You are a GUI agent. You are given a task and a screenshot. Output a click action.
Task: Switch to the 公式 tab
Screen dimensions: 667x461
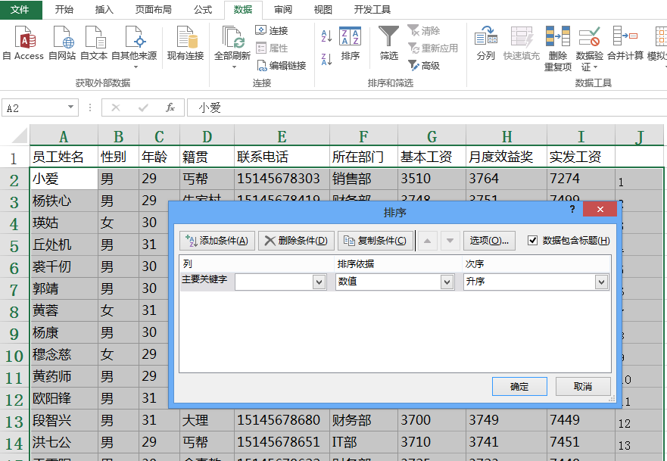(203, 9)
